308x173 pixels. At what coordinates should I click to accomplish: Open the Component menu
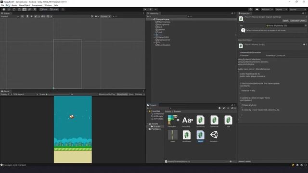[x=37, y=5]
